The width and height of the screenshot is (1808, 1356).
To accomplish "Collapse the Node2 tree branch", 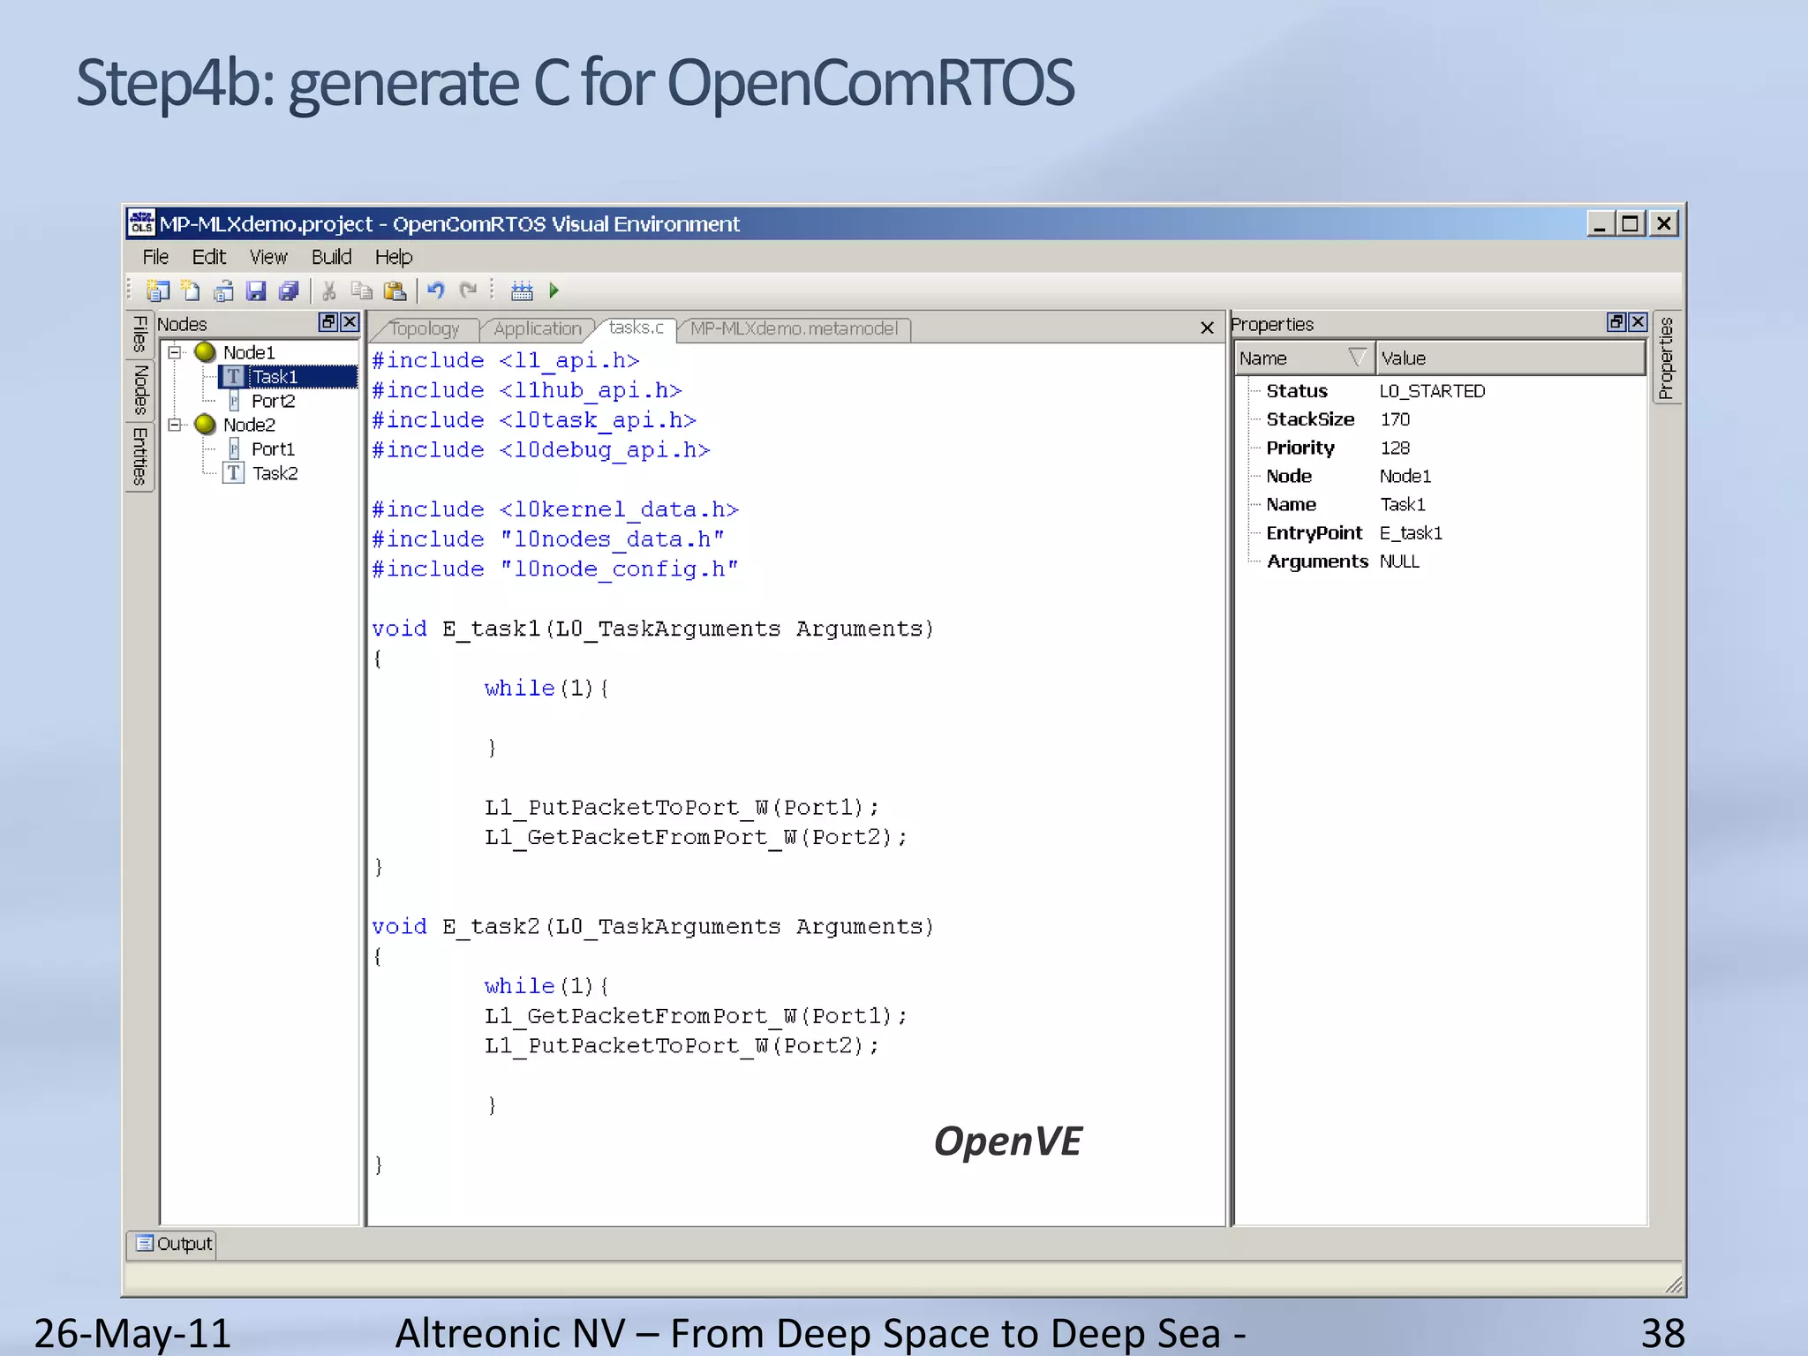I will pos(175,425).
